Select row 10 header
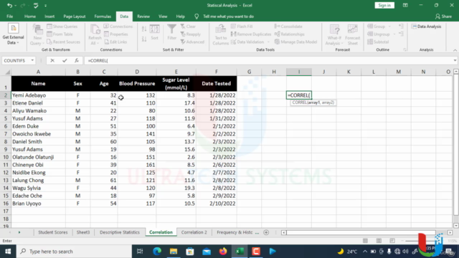Image resolution: width=459 pixels, height=258 pixels. (x=6, y=157)
